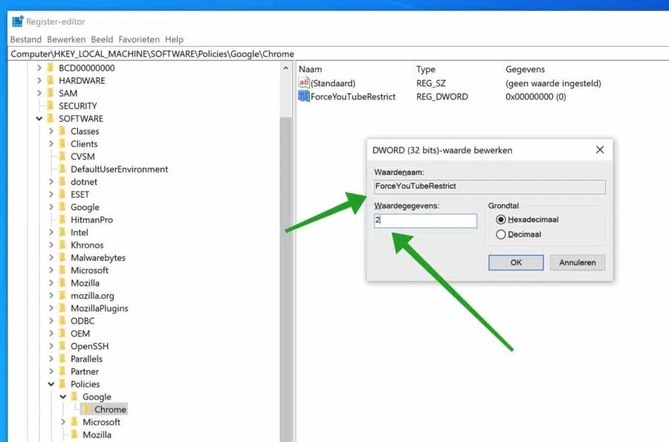Click the tree scrollbar up arrow

click(x=286, y=68)
